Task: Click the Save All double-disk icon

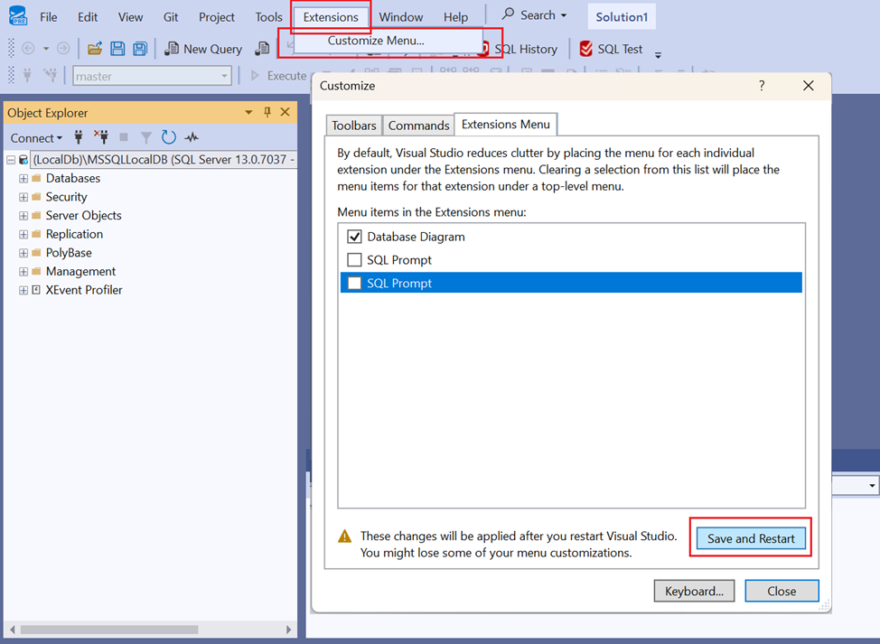Action: (x=140, y=49)
